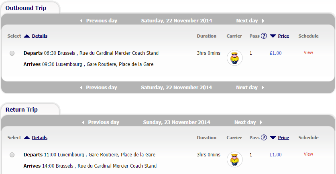
Task: Go to Next day at top of Outbound Trip
Action: tap(250, 21)
